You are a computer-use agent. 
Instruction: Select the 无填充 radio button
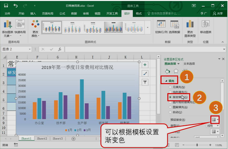[x=170, y=87]
